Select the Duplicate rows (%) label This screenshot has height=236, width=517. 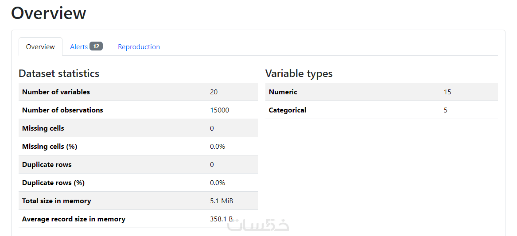pyautogui.click(x=53, y=183)
